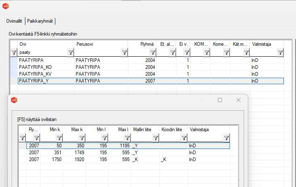The image size is (296, 187).
Task: Open the Max l column filter
Action: point(127,138)
